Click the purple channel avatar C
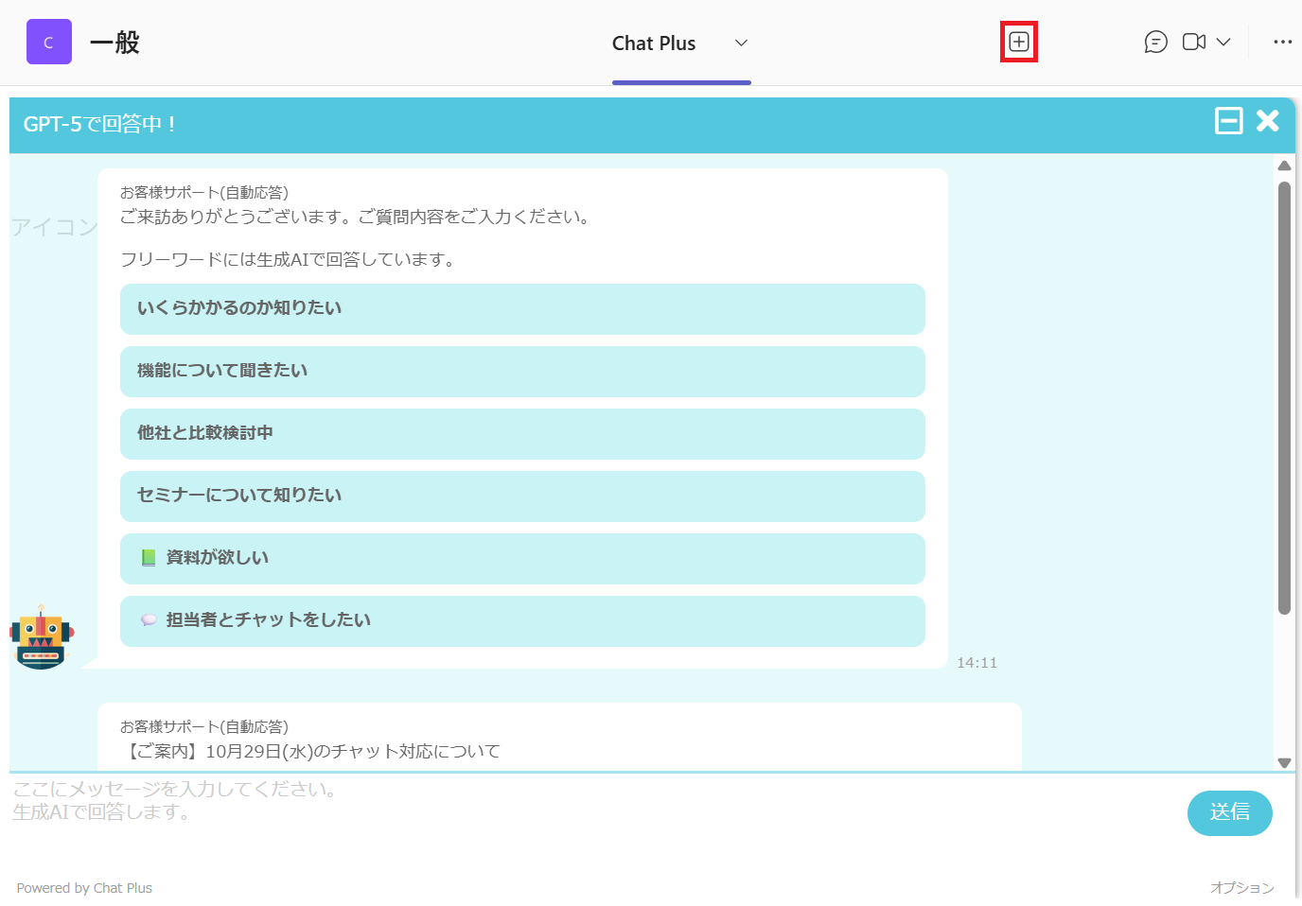 pyautogui.click(x=49, y=42)
